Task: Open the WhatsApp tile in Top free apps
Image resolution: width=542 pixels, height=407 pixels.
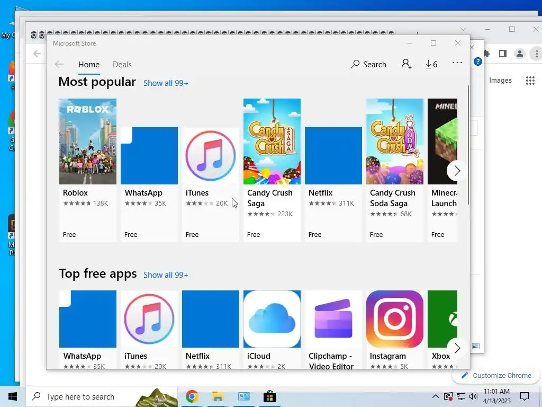Action: click(x=88, y=318)
